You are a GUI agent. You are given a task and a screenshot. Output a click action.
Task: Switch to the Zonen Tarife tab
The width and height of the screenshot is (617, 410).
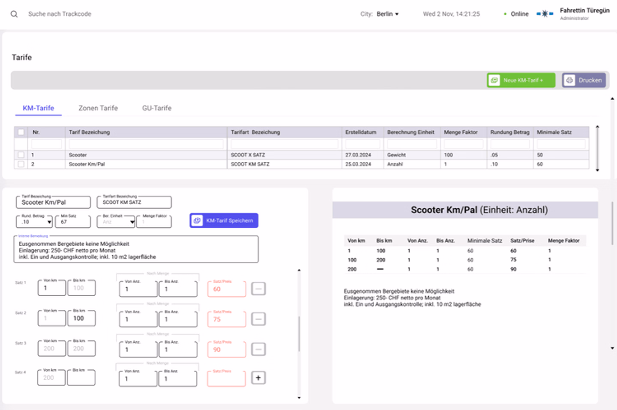(x=98, y=108)
